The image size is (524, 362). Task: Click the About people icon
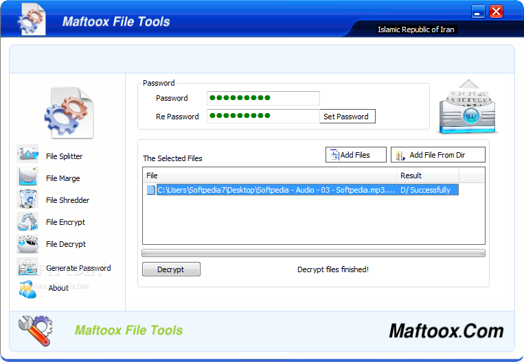click(x=27, y=289)
